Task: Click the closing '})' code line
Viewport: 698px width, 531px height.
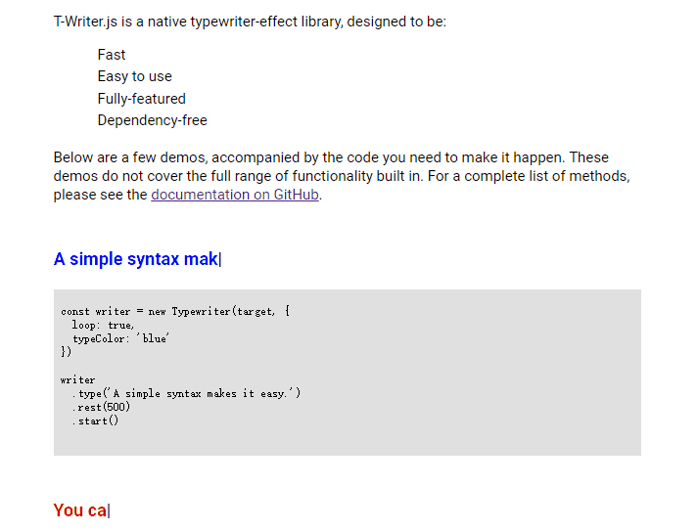Action: pyautogui.click(x=66, y=352)
